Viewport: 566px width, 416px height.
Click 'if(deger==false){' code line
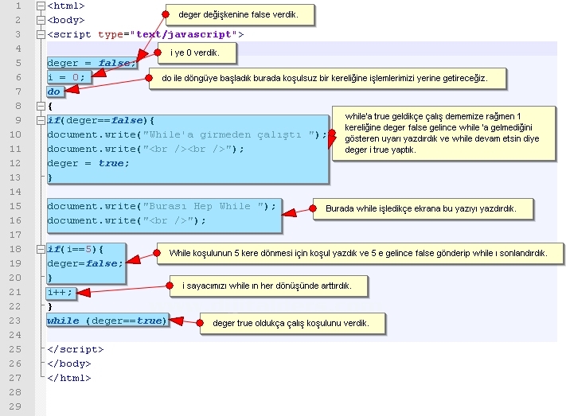point(101,120)
